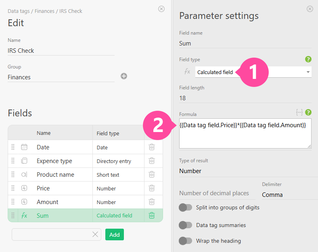Open the Field type help icon
318x252 pixels.
(x=308, y=59)
